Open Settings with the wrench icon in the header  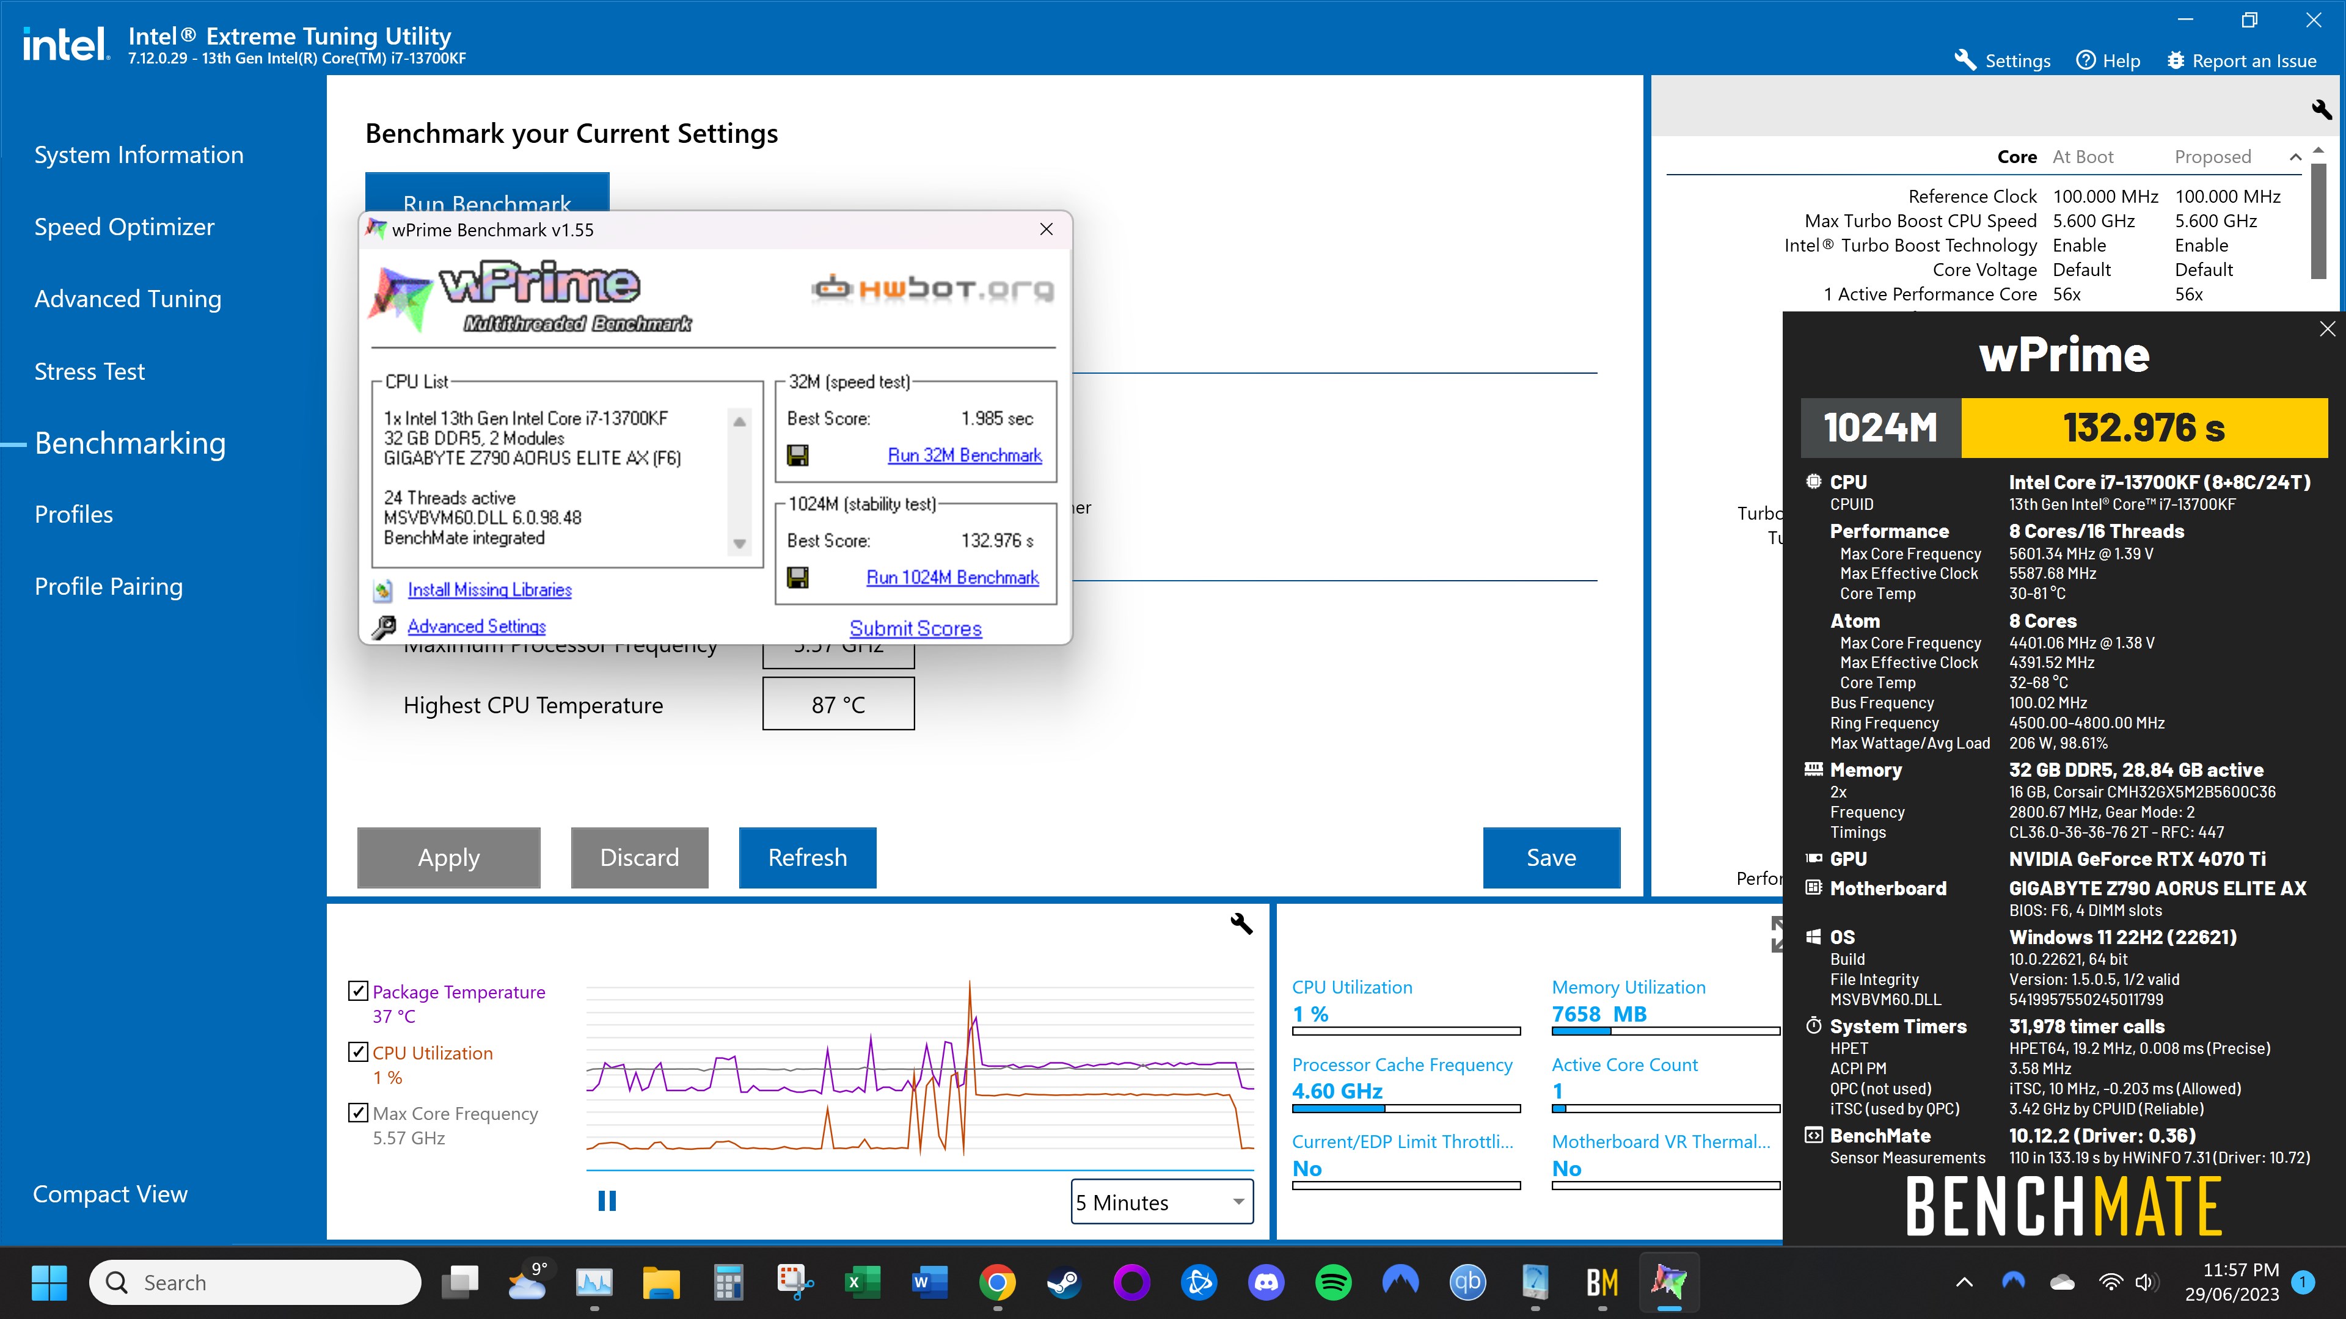tap(2002, 60)
